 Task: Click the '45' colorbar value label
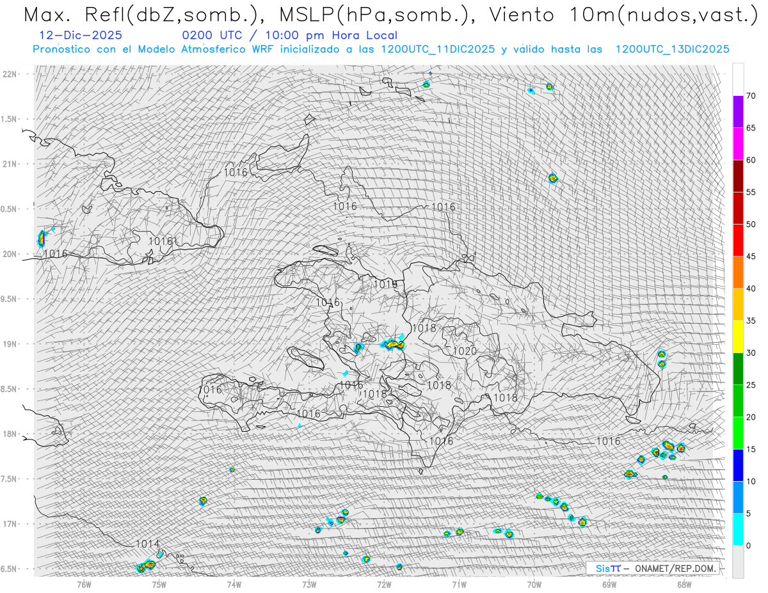click(751, 257)
